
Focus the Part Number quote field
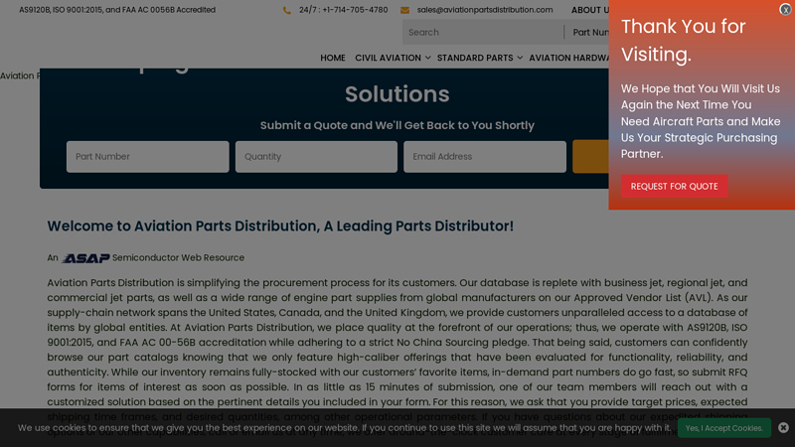coord(147,157)
